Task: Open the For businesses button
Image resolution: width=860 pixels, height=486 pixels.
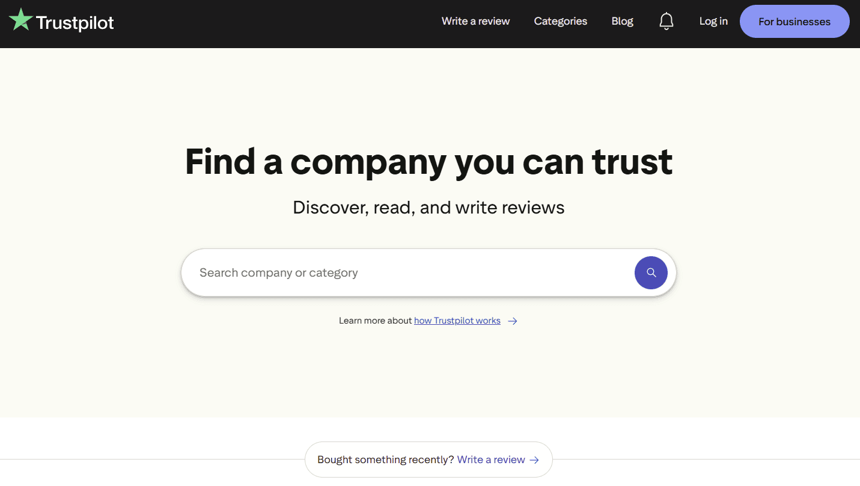Action: pyautogui.click(x=794, y=22)
